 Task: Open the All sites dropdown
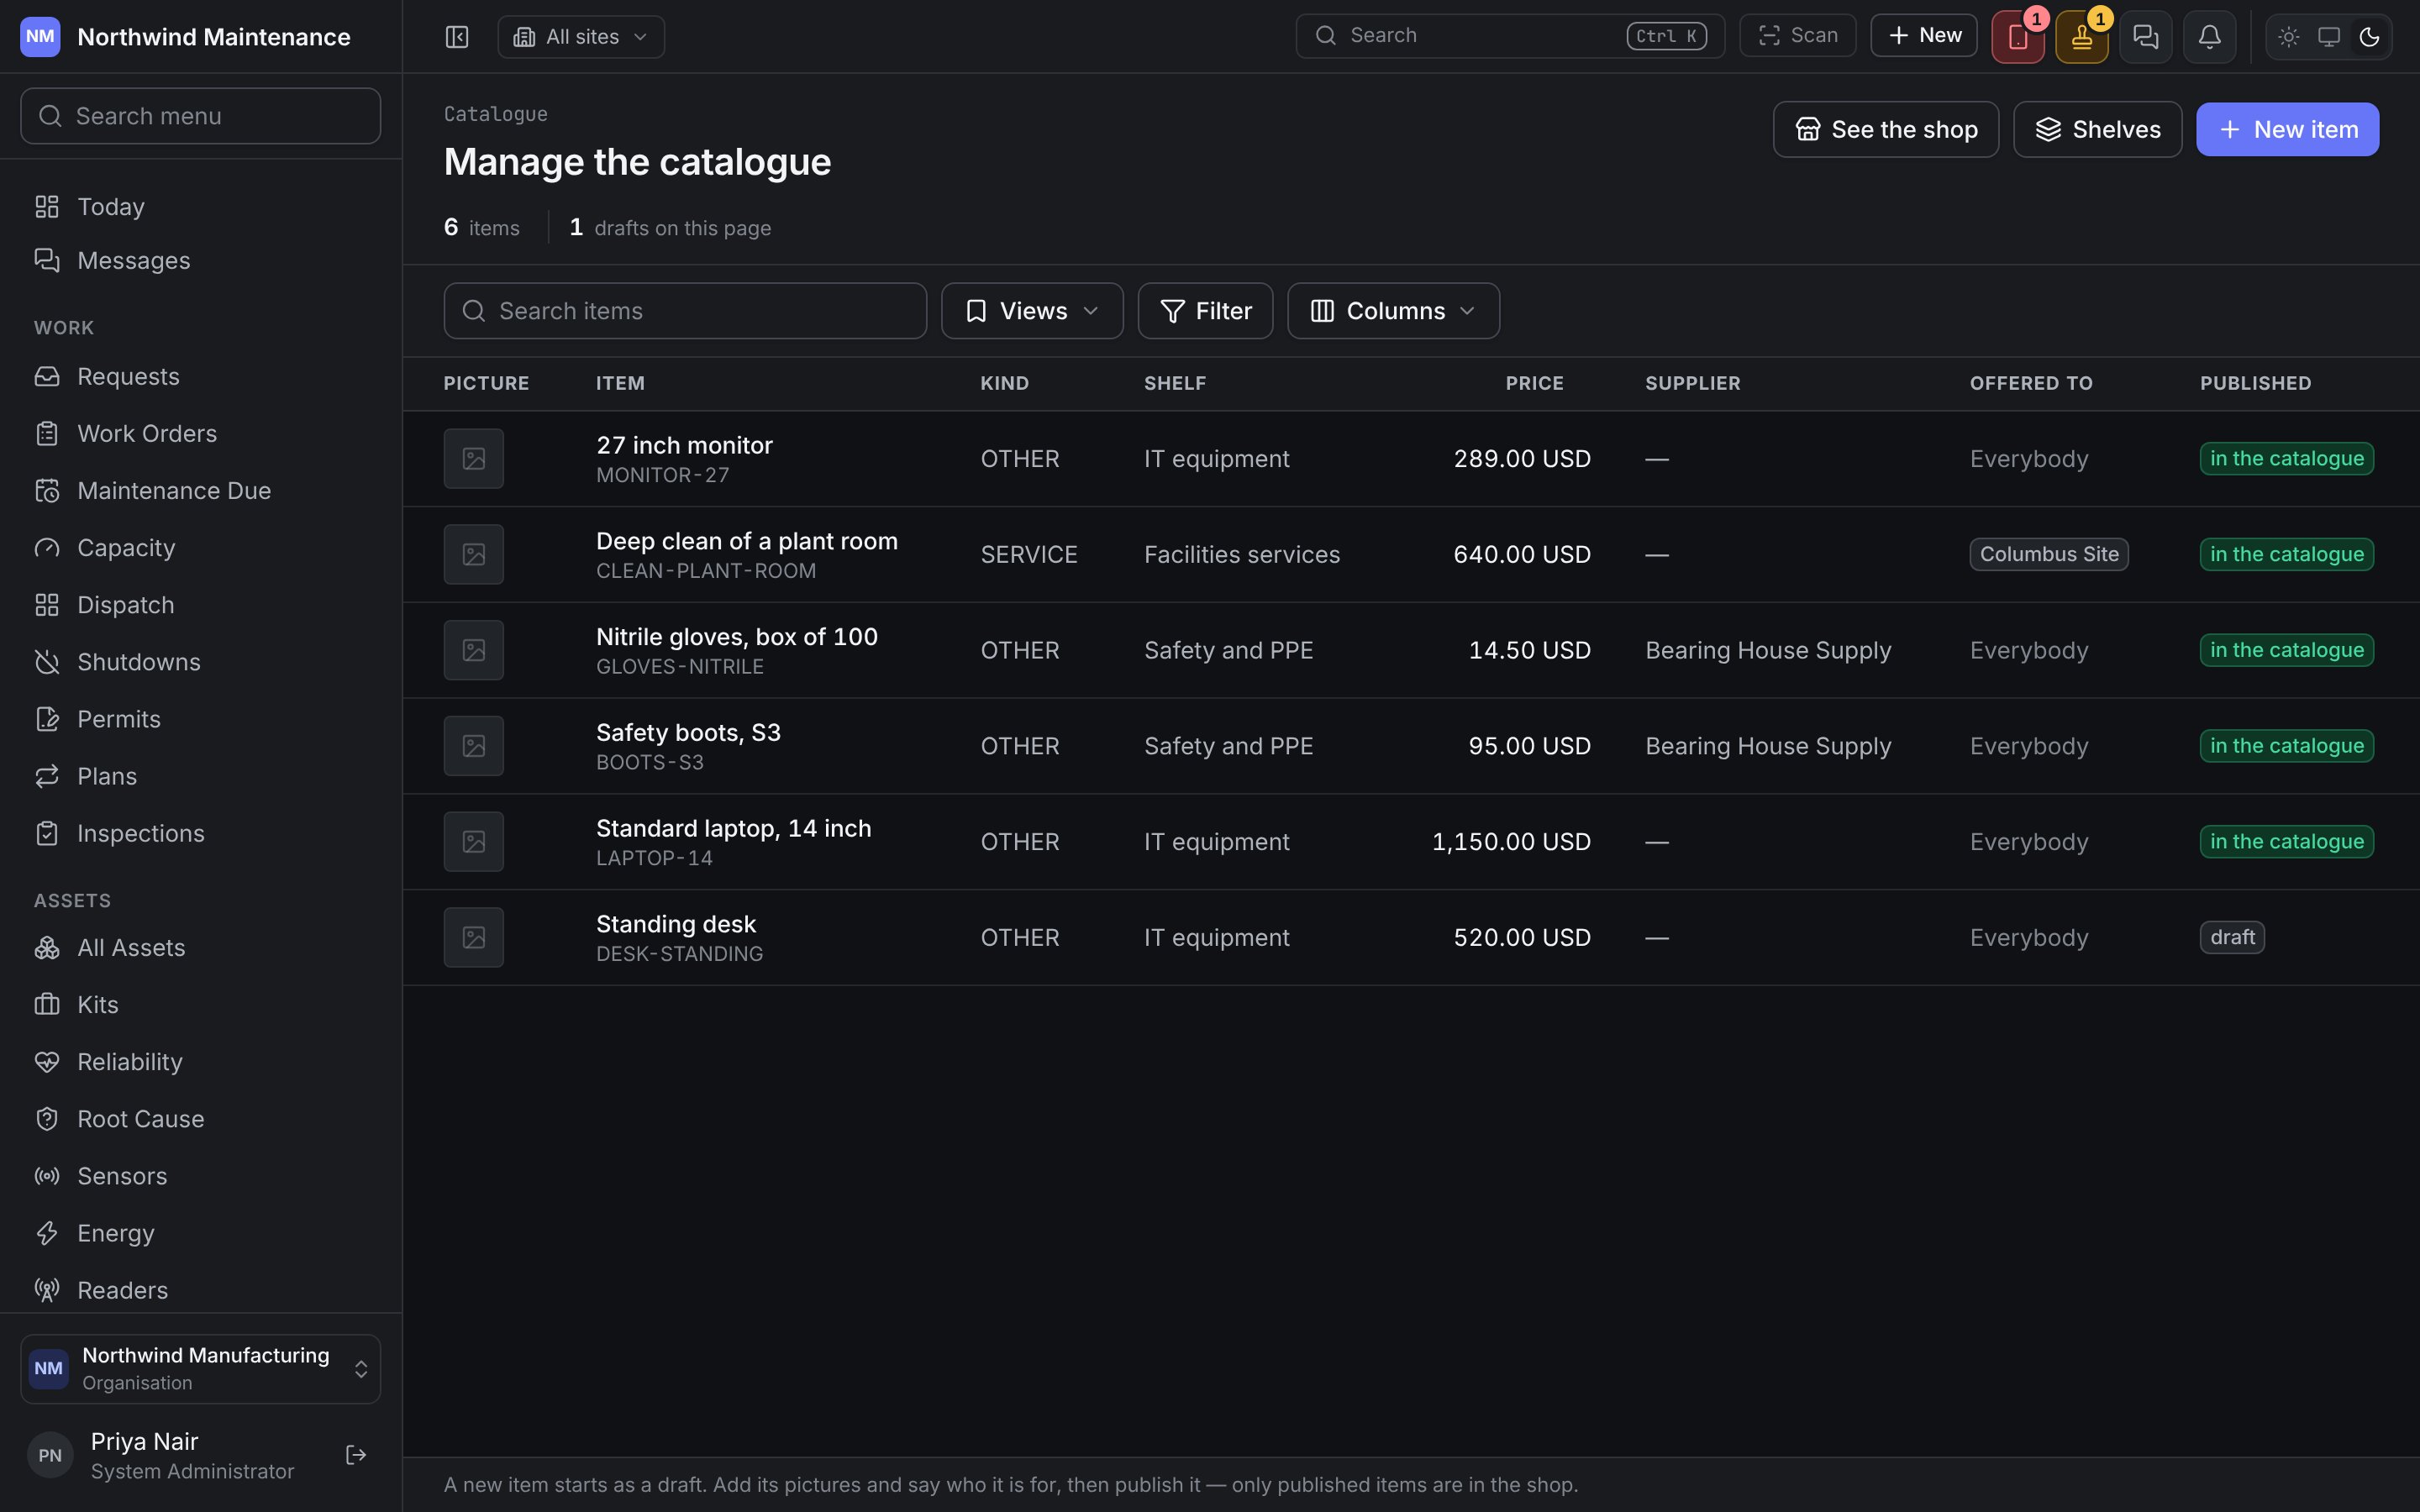581,37
